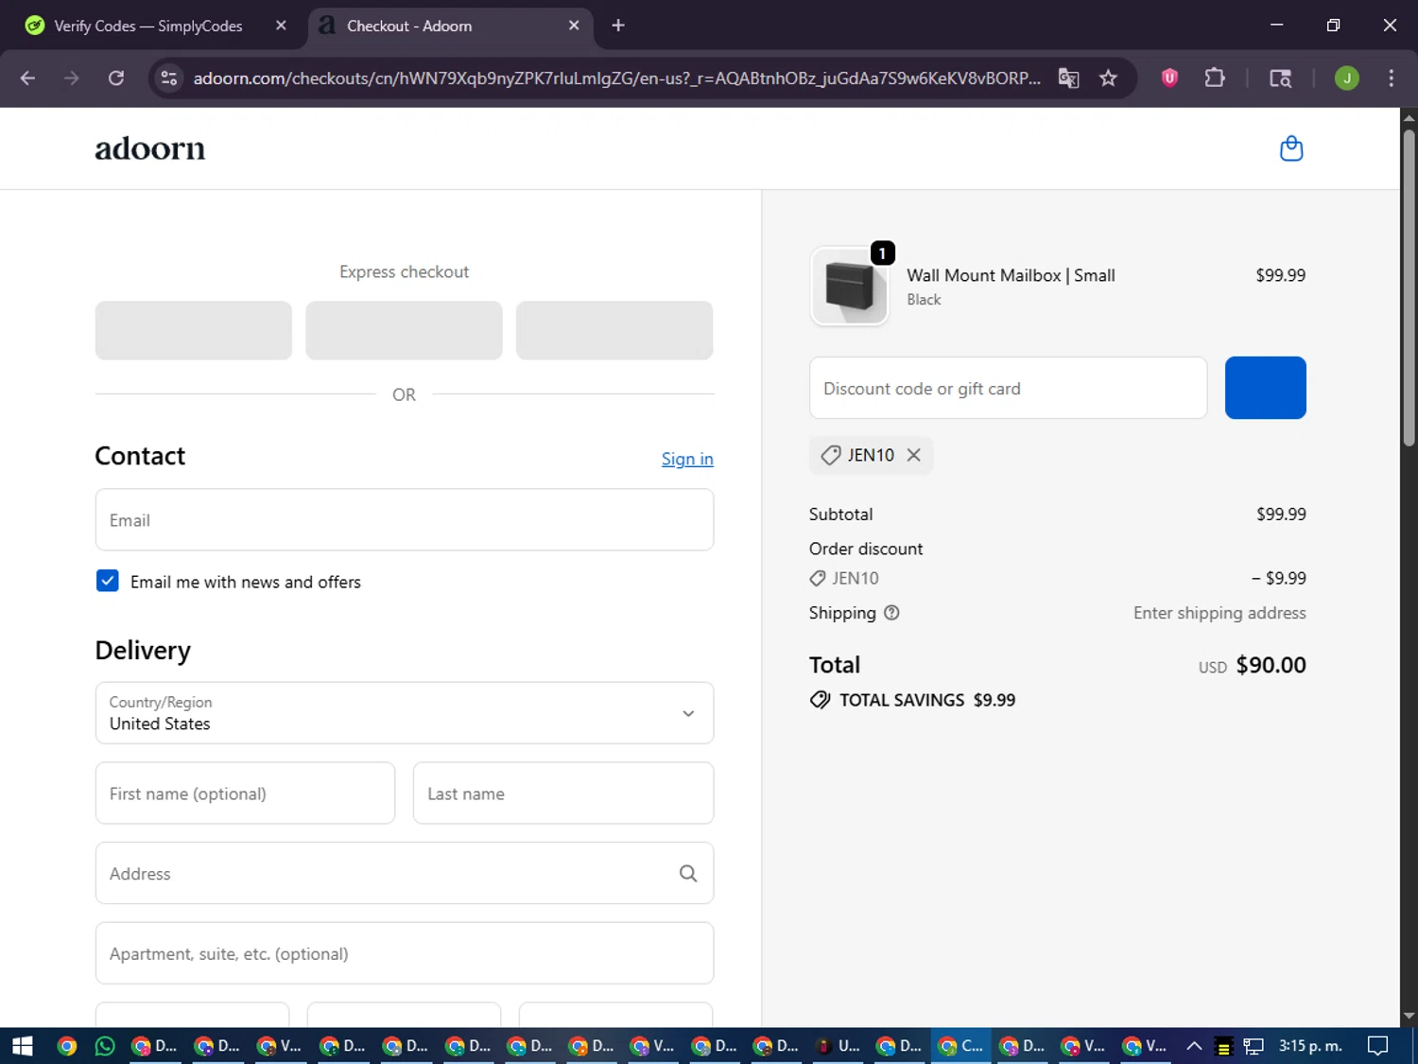
Task: Open the browser extensions puzzle icon
Action: tap(1215, 78)
